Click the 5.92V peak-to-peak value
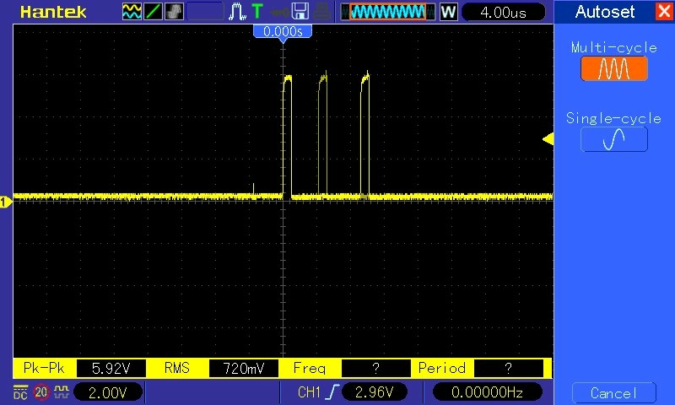Image resolution: width=675 pixels, height=405 pixels. [111, 369]
